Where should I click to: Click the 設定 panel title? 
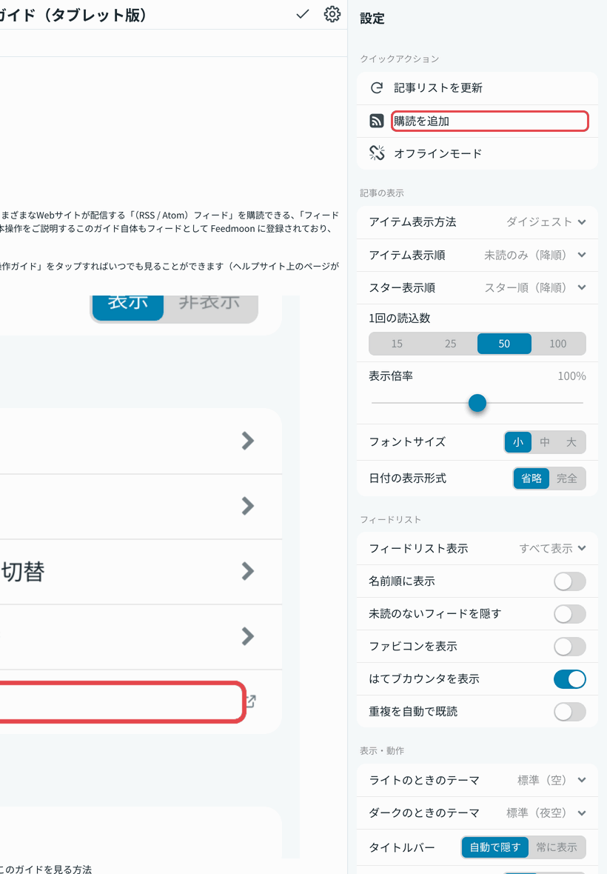372,19
